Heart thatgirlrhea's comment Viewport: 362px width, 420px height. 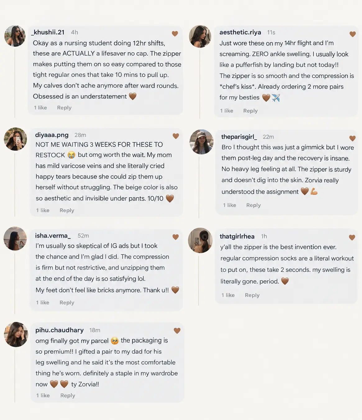[x=352, y=238]
